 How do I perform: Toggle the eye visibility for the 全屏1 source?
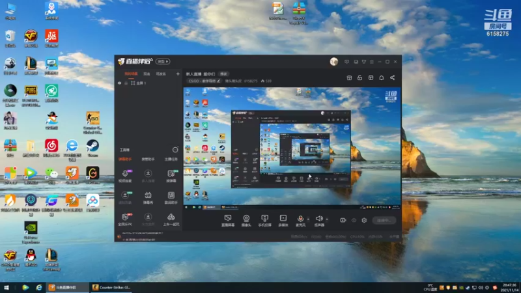pos(120,83)
